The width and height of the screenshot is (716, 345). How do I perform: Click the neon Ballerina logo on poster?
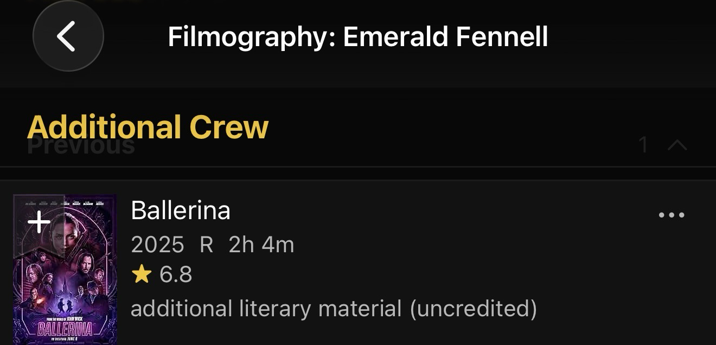point(65,329)
